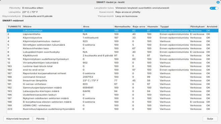Select the Lukuvirhetiheys attribute row
This screenshot has height=124, width=221.
113,30
